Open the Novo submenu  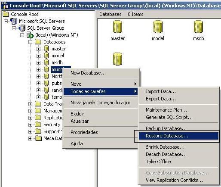point(101,84)
